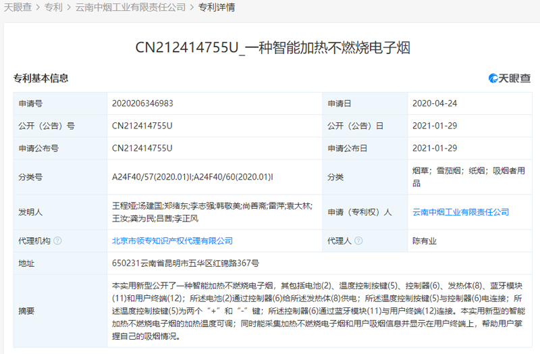Select agent name 陈有业

click(425, 241)
